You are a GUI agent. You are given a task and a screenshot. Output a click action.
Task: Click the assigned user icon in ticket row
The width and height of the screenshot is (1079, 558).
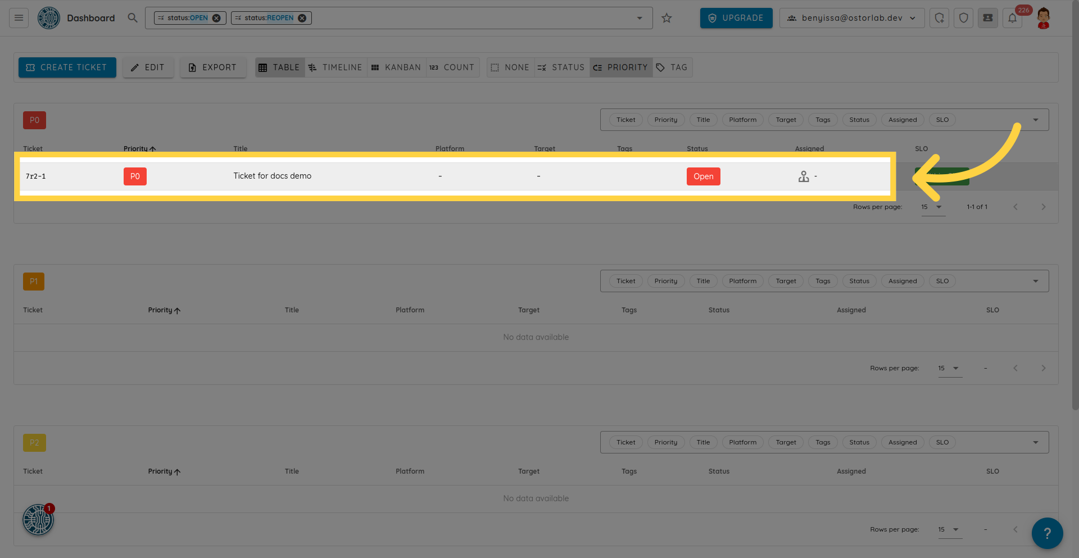pos(804,176)
